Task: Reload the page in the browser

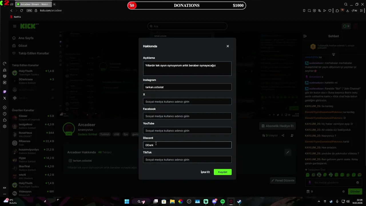Action: 21,11
